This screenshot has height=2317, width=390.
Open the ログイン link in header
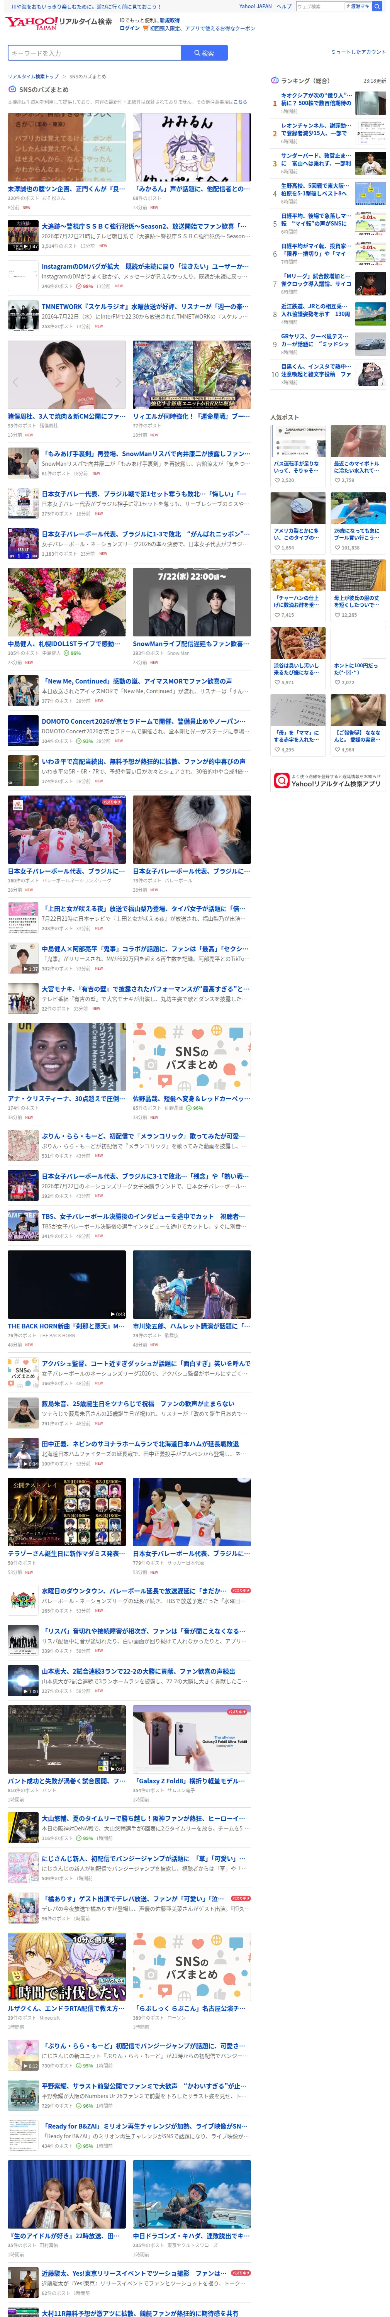tap(129, 28)
